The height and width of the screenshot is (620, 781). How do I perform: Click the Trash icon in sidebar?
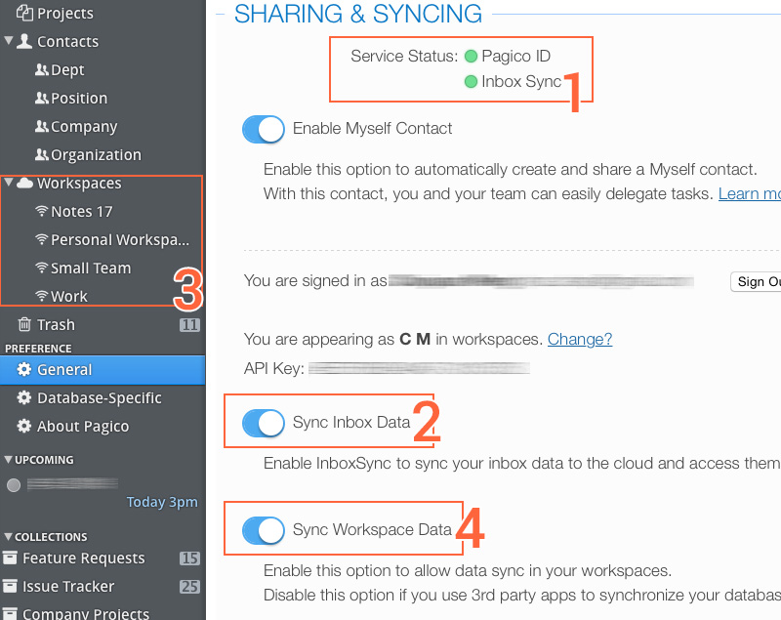point(25,324)
